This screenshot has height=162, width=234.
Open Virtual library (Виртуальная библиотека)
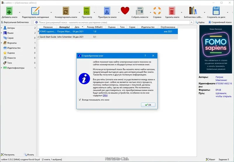[x=15, y=22]
